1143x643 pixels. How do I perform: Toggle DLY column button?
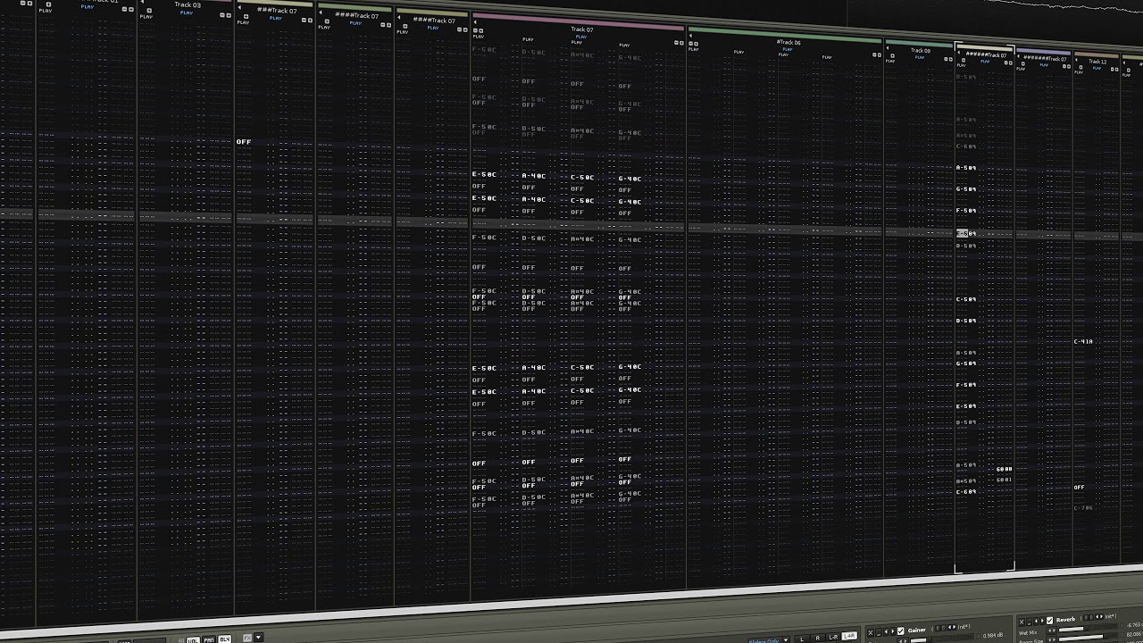225,639
